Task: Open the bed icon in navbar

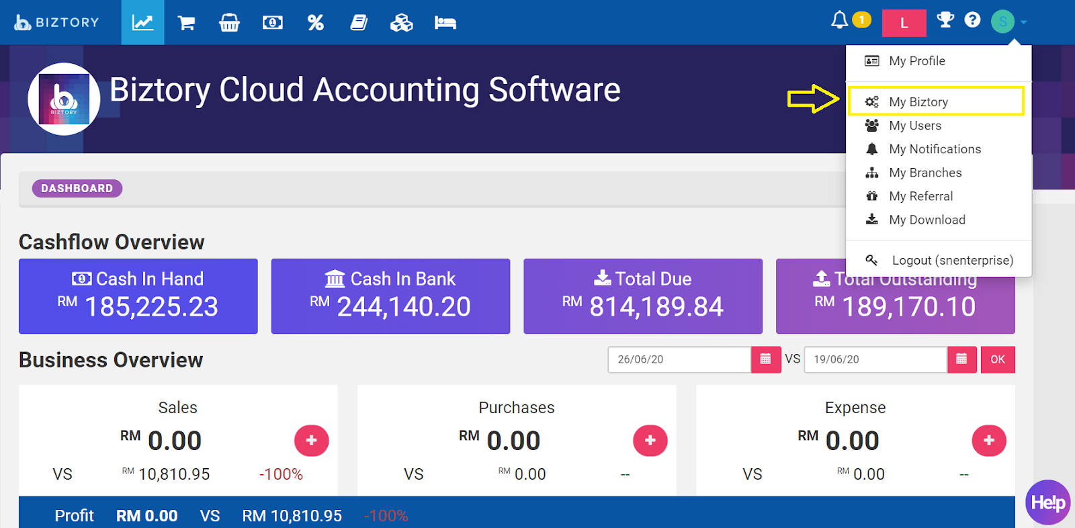Action: [x=445, y=23]
